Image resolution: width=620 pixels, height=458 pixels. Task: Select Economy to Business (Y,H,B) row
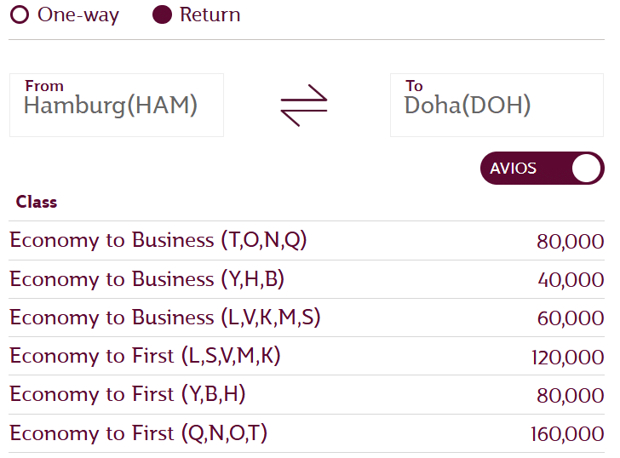click(146, 279)
